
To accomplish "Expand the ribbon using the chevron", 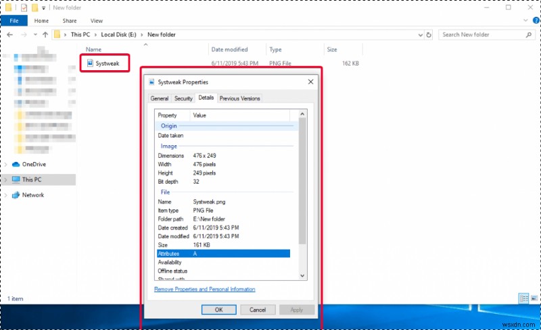I will (x=525, y=21).
